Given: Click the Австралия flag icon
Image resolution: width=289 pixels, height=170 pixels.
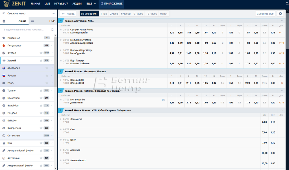Looking at the screenshot, I should click(x=4, y=68).
